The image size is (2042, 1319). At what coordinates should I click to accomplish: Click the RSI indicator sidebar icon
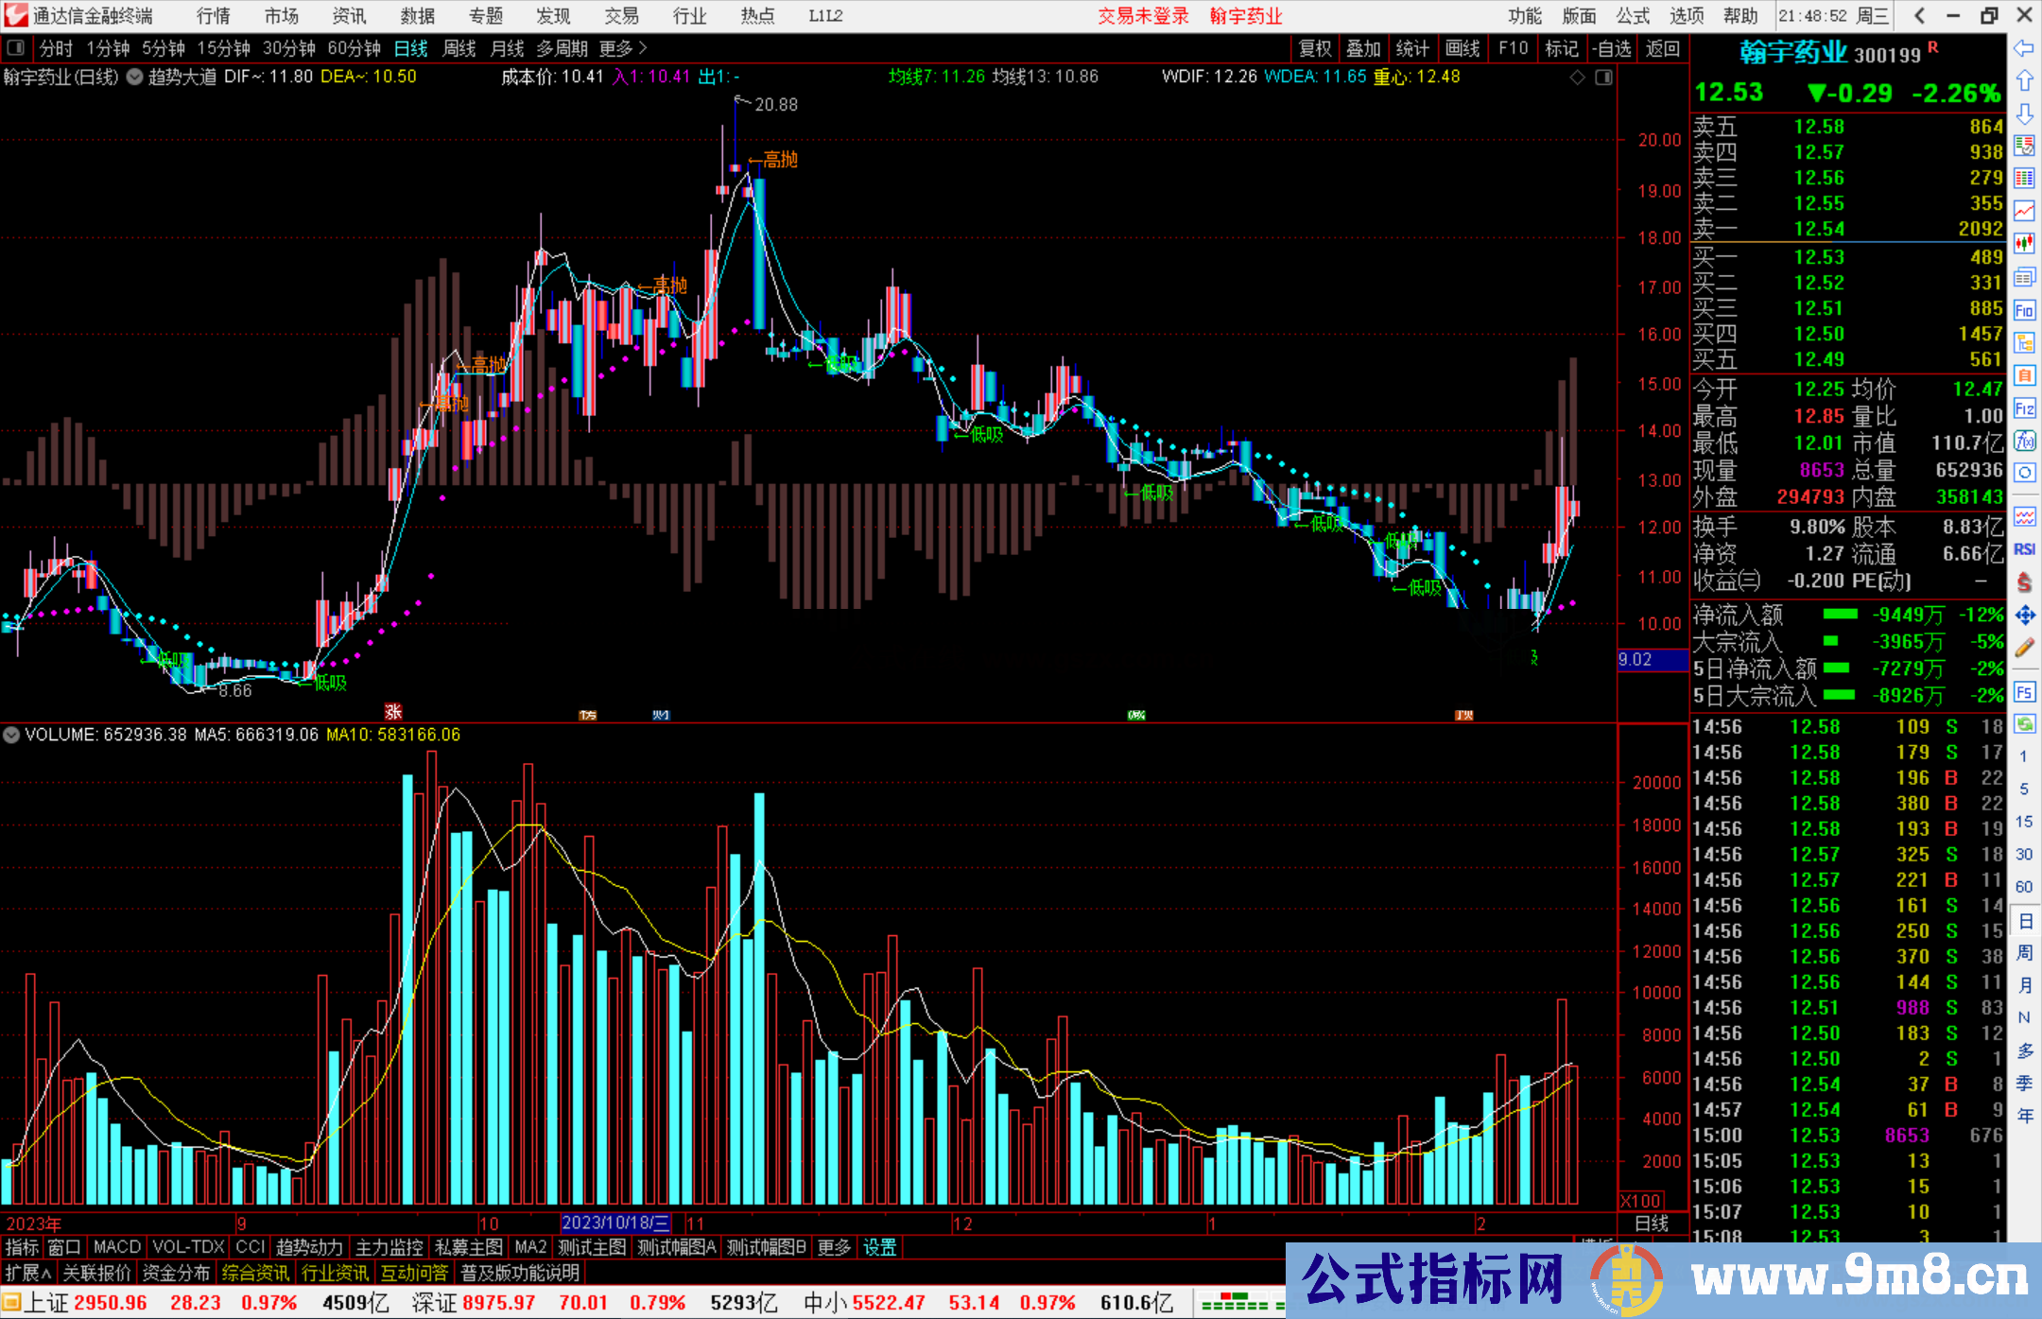(x=2024, y=549)
